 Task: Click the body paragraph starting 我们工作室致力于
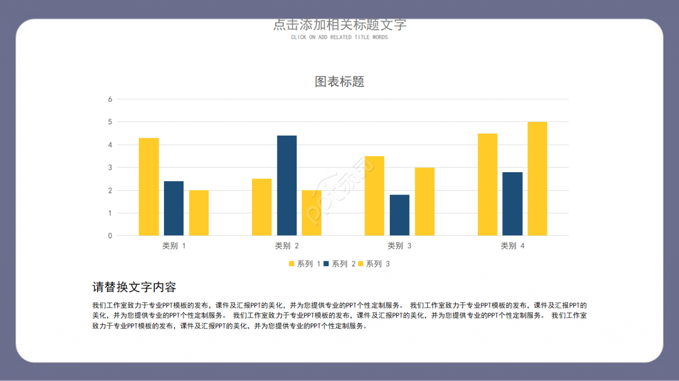[x=339, y=316]
